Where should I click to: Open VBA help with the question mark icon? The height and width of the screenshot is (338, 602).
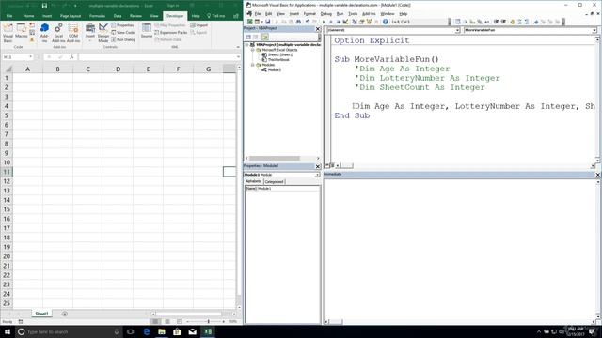pyautogui.click(x=385, y=22)
